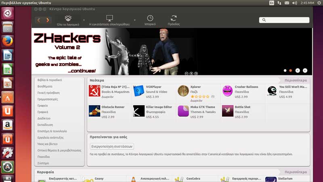Click Περισσότερα in the Νεότερα section

coord(296,80)
